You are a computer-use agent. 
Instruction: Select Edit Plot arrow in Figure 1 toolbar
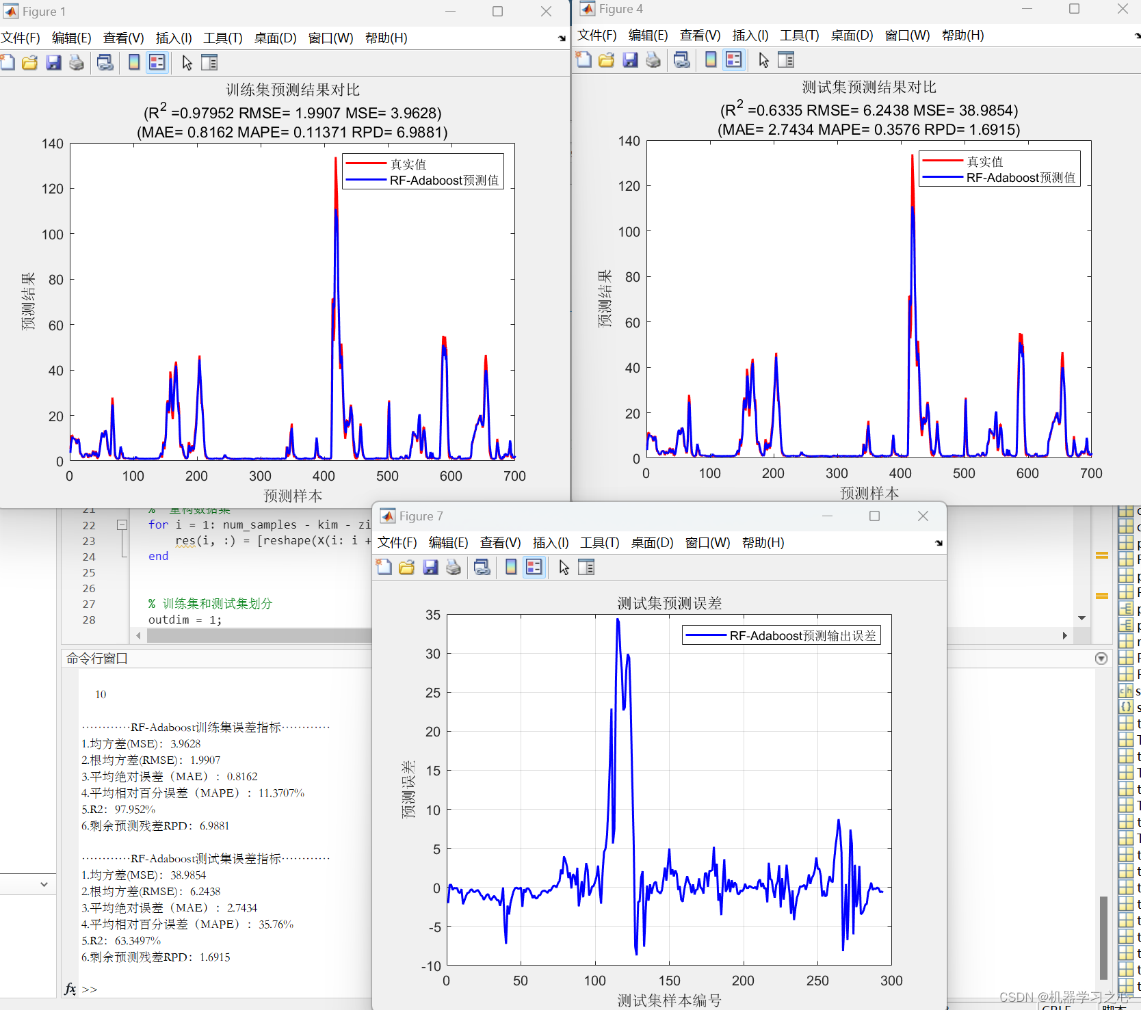coord(187,63)
